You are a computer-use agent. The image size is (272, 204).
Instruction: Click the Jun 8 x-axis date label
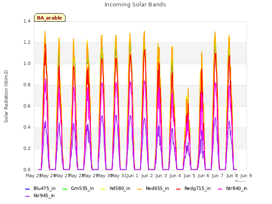pyautogui.click(x=232, y=176)
